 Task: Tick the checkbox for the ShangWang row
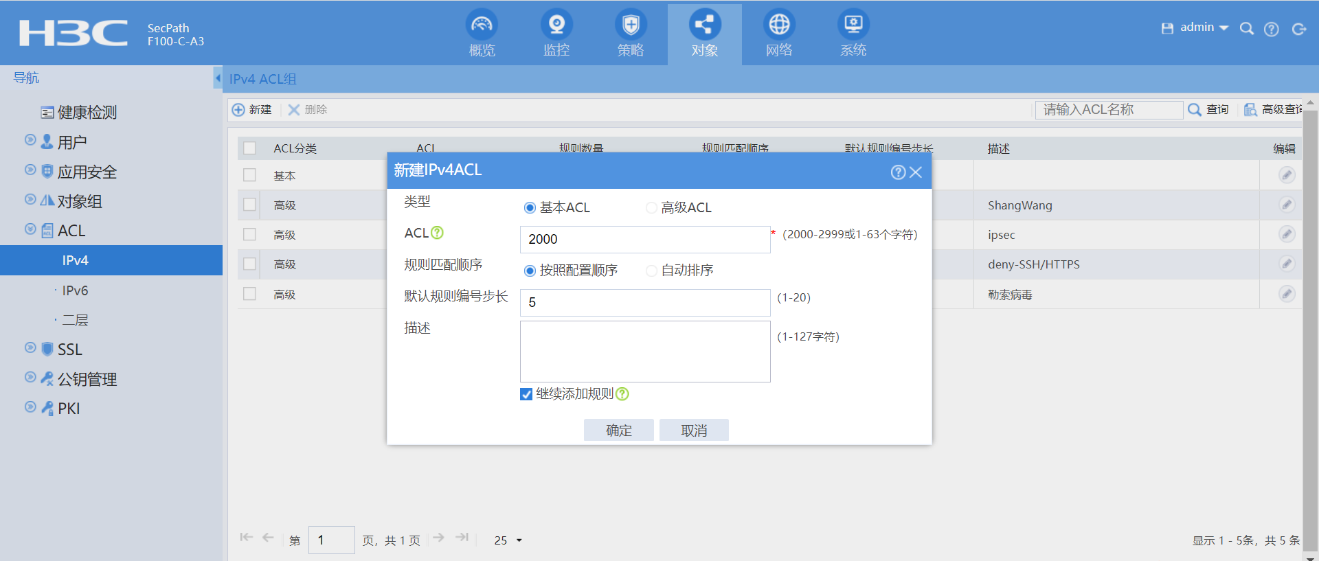pyautogui.click(x=249, y=205)
